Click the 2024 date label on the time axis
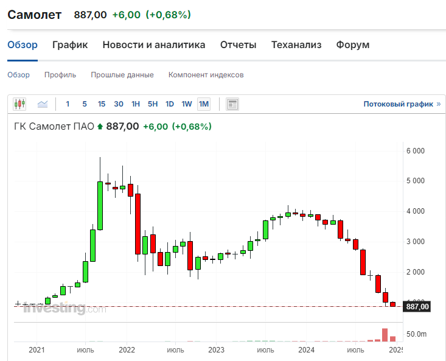The image size is (446, 361). (306, 350)
